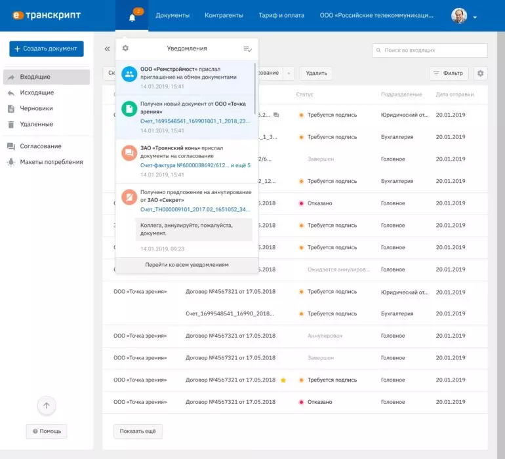
Task: Click Уведомления panel title
Action: [187, 49]
